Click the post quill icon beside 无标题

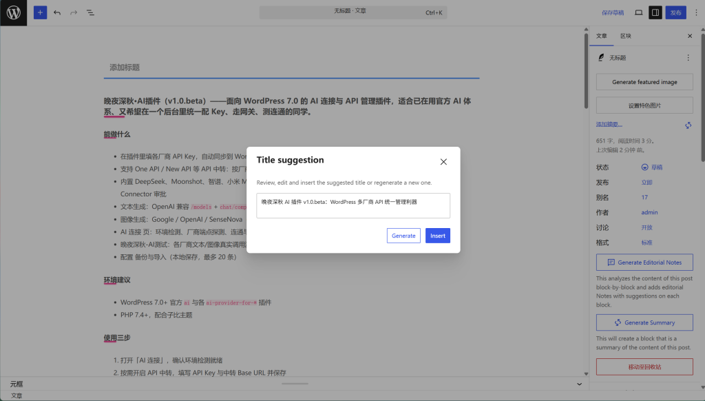[x=601, y=58]
